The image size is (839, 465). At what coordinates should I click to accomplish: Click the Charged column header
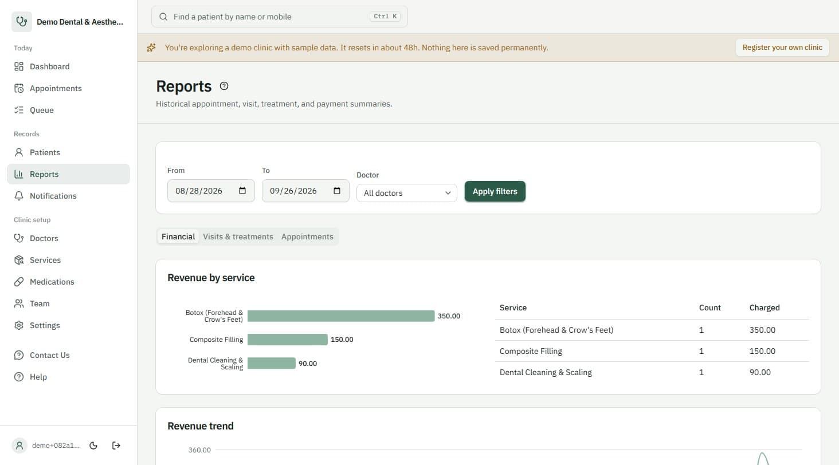point(764,308)
